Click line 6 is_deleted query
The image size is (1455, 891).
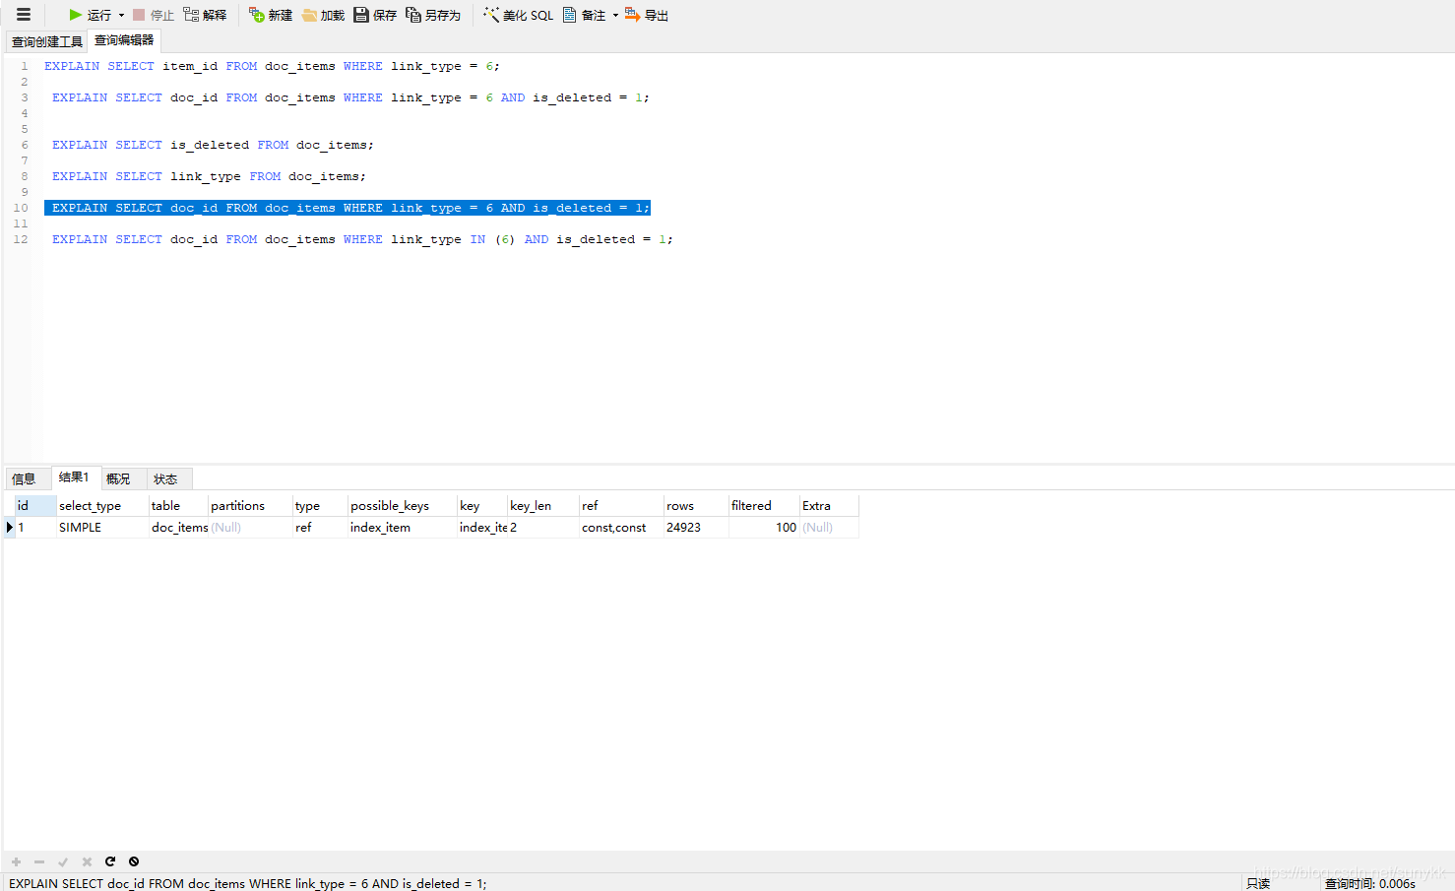click(x=213, y=145)
